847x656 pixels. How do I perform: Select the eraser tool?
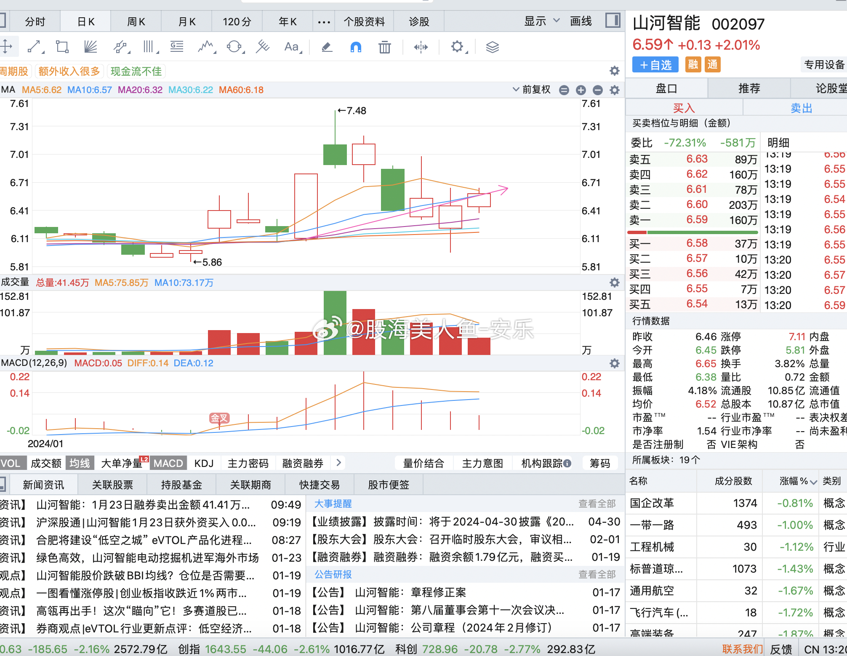click(327, 46)
